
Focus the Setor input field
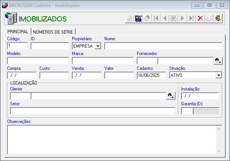pos(93,111)
